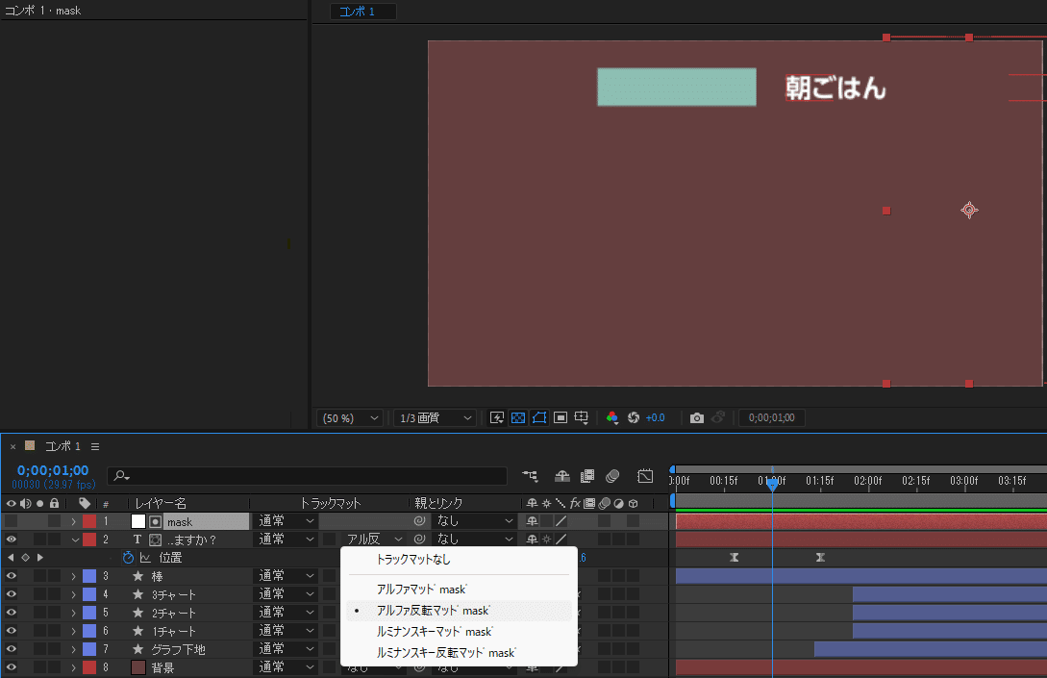Click the region of interest icon
The width and height of the screenshot is (1047, 678).
coord(561,417)
